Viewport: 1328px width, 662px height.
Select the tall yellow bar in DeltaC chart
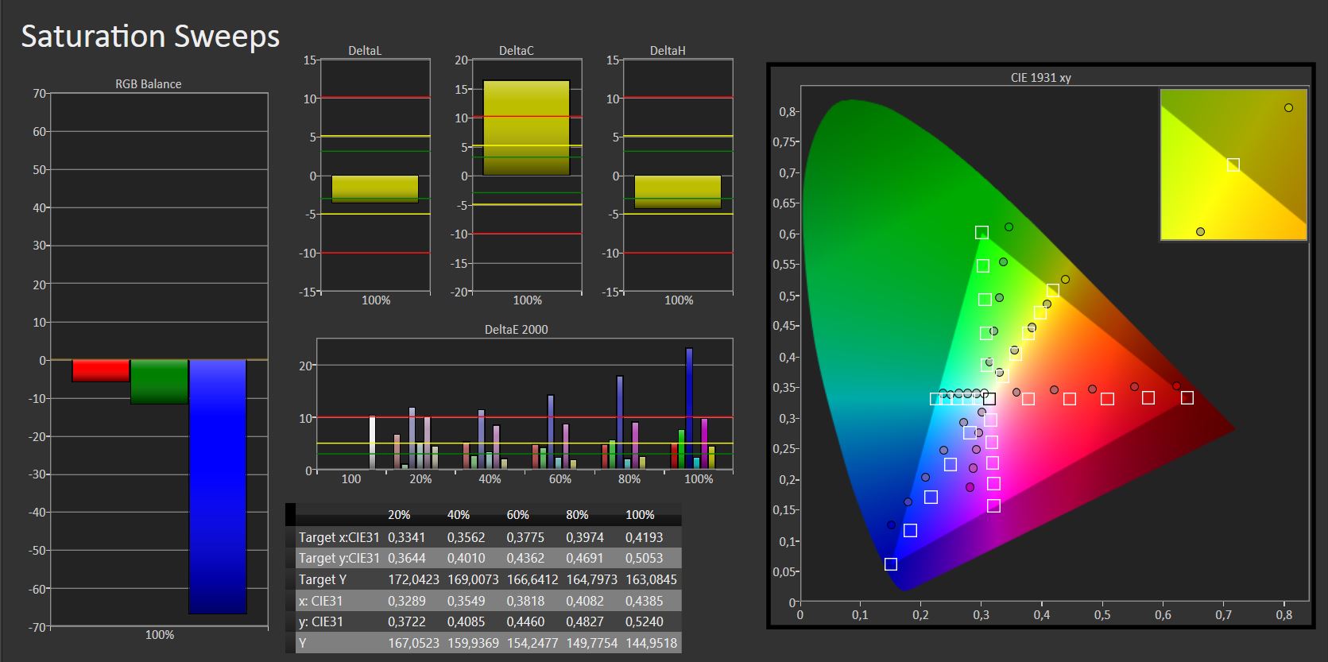(526, 128)
